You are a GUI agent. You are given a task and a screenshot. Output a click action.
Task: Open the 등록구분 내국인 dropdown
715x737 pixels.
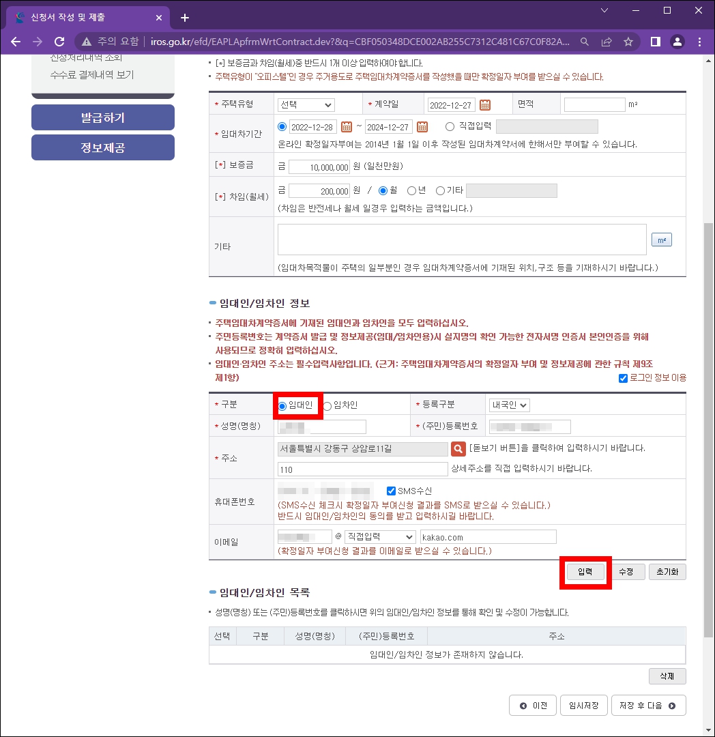click(x=508, y=404)
